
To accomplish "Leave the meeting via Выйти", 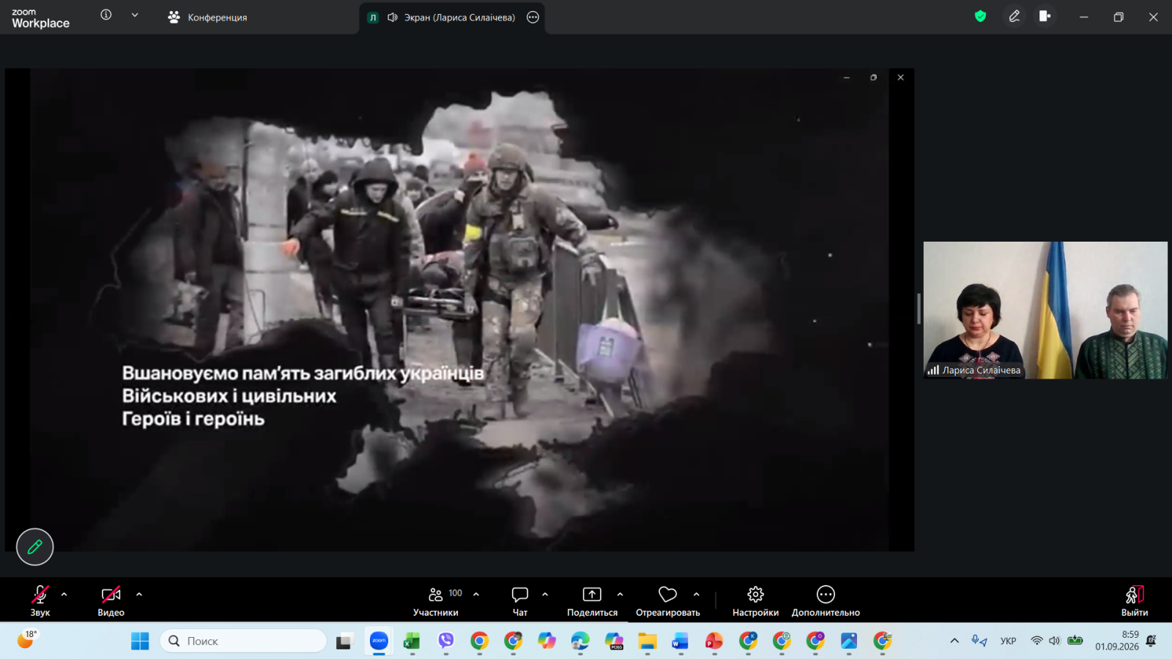I will tap(1135, 600).
